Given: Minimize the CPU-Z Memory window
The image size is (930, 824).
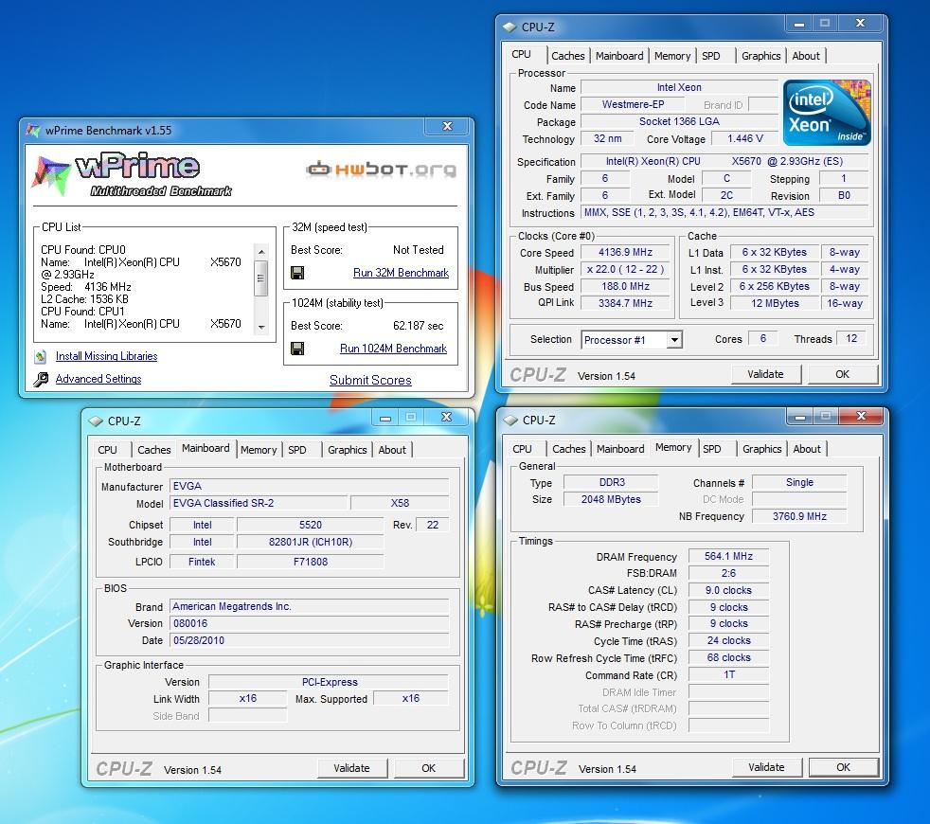Looking at the screenshot, I should (x=799, y=417).
